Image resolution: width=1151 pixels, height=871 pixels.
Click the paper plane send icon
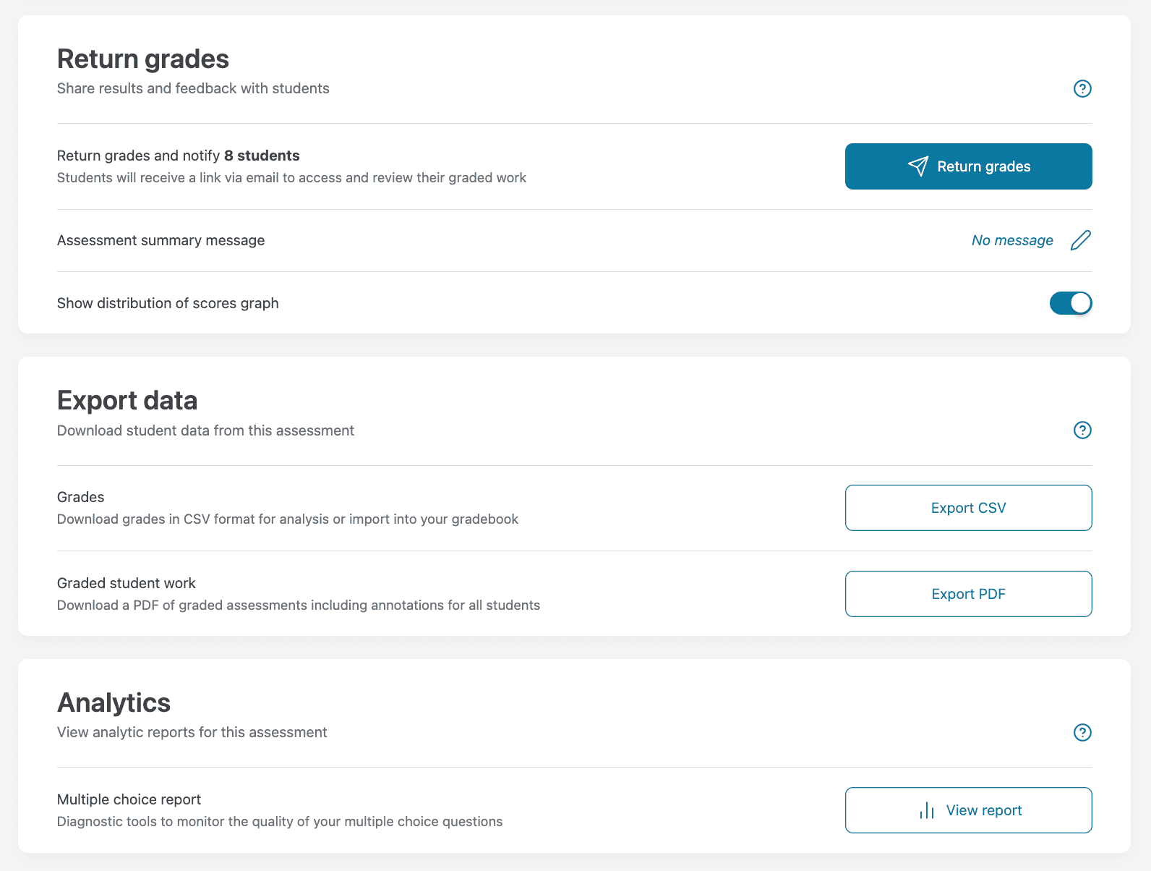coord(918,166)
